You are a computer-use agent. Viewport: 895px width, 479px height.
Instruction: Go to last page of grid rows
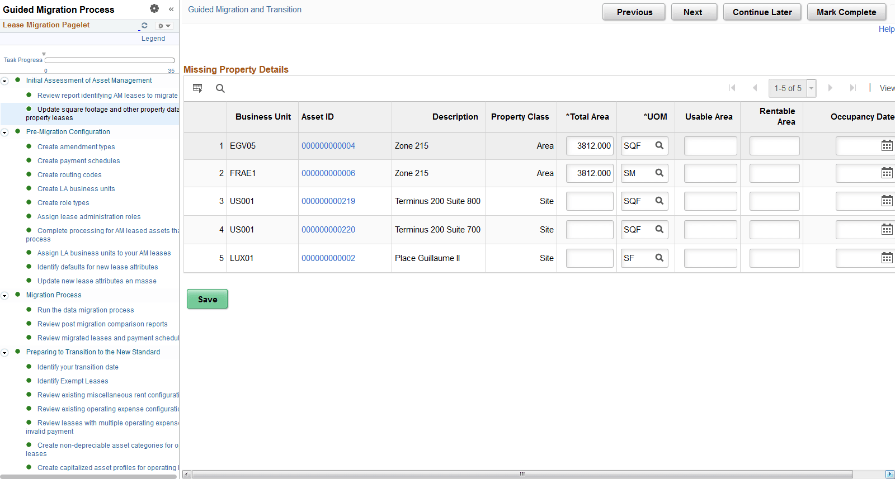[x=852, y=88]
